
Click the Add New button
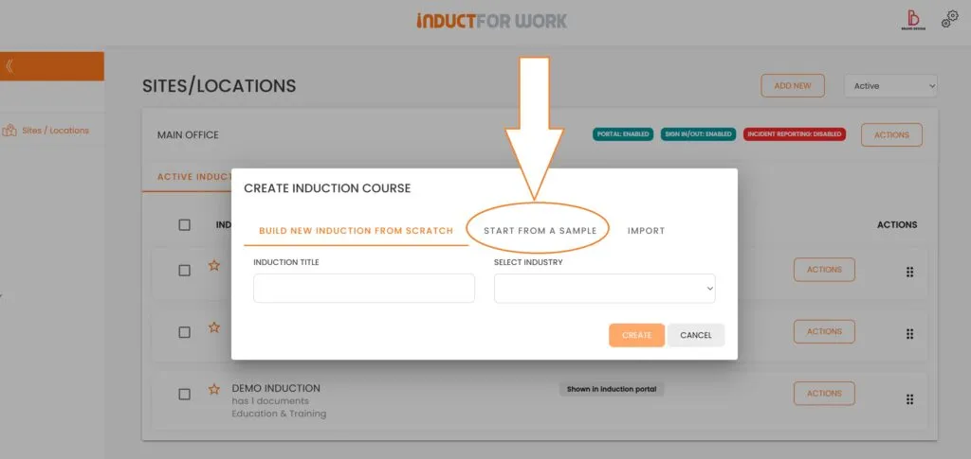(793, 86)
